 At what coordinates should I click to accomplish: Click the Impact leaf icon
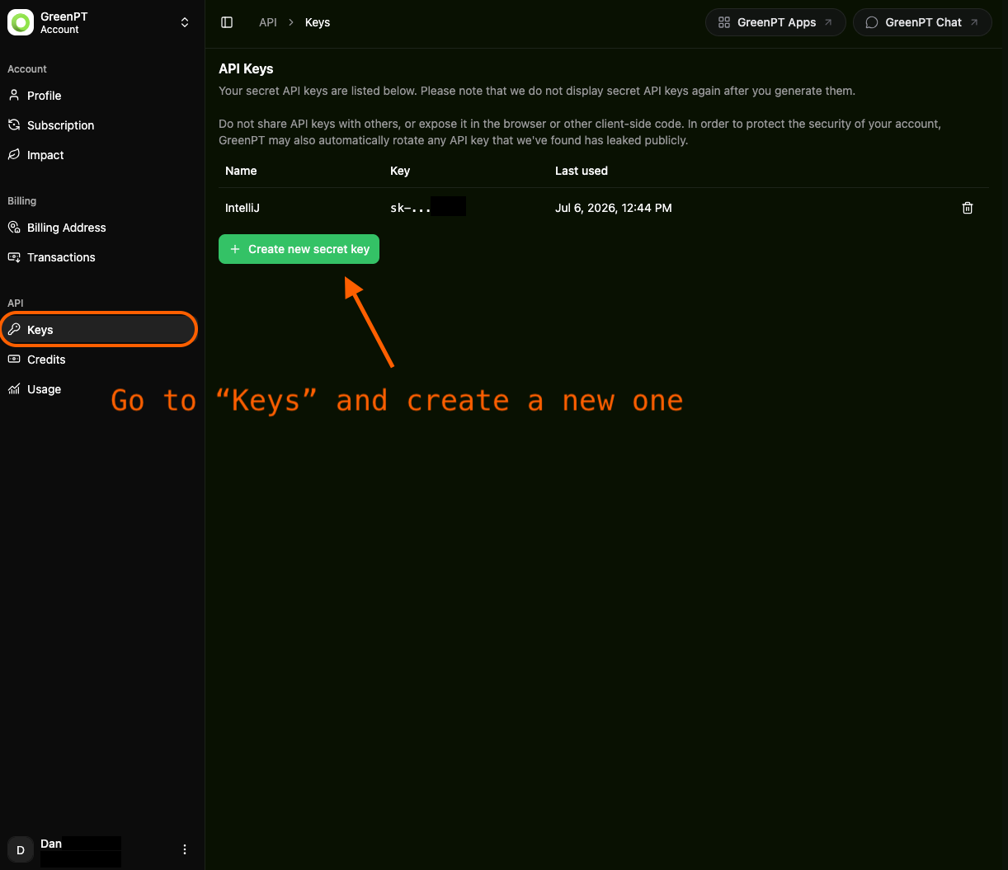coord(14,154)
